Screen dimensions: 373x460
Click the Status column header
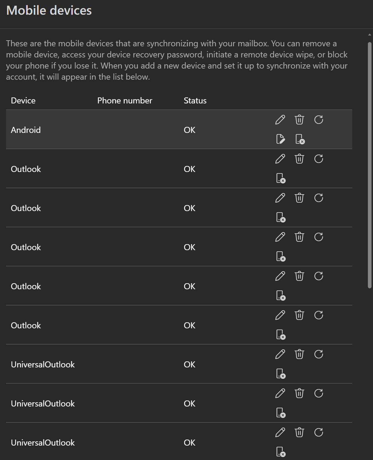point(195,100)
